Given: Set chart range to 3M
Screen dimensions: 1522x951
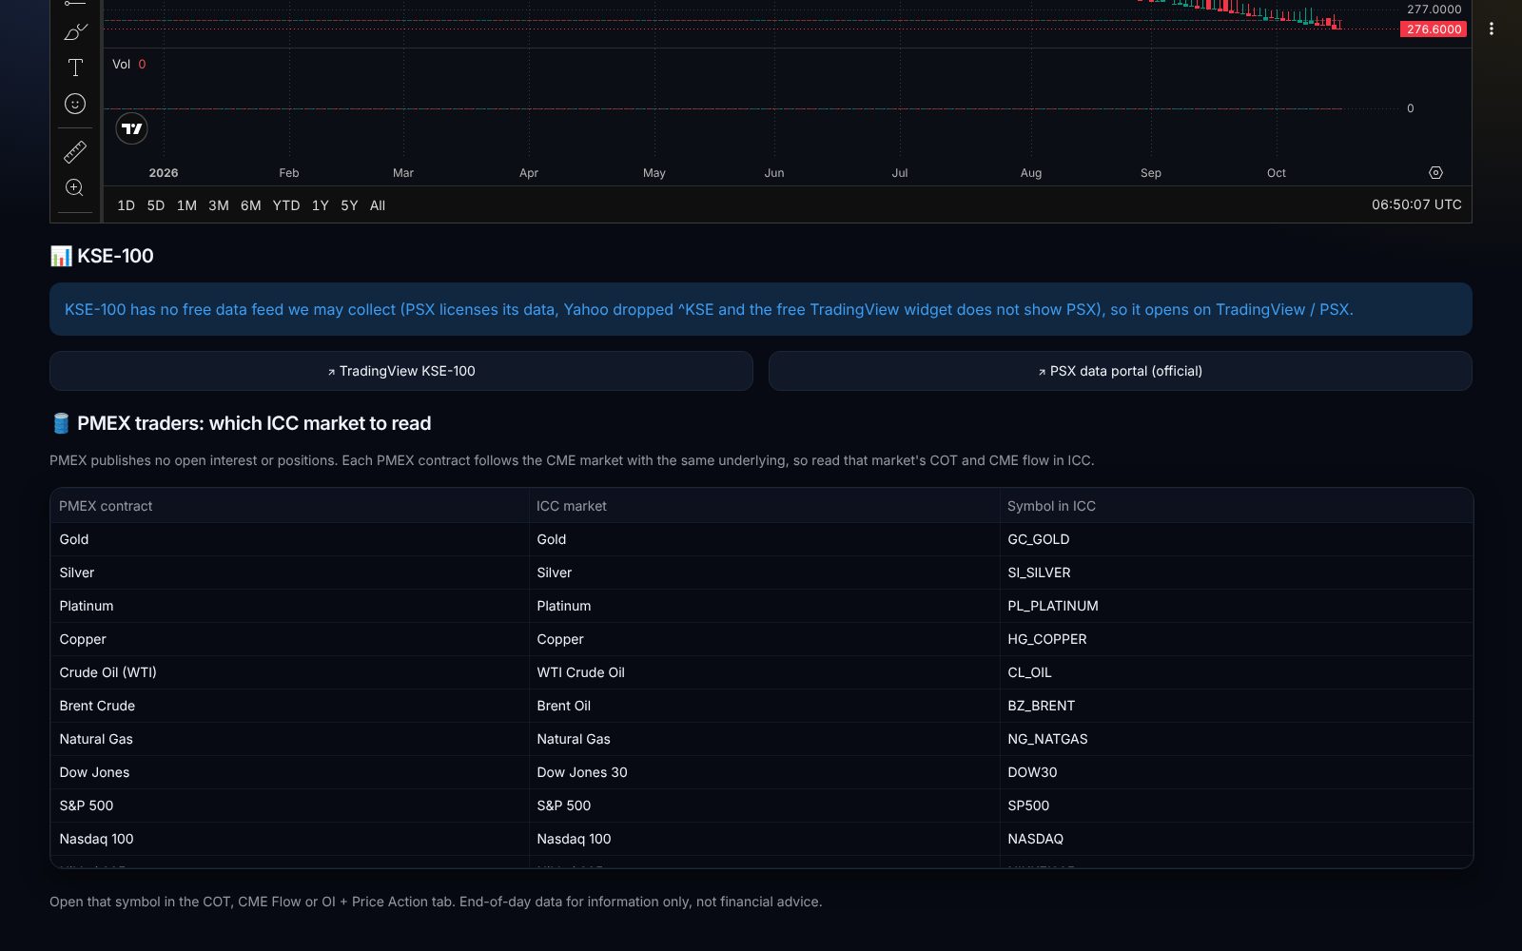Looking at the screenshot, I should click(x=219, y=205).
